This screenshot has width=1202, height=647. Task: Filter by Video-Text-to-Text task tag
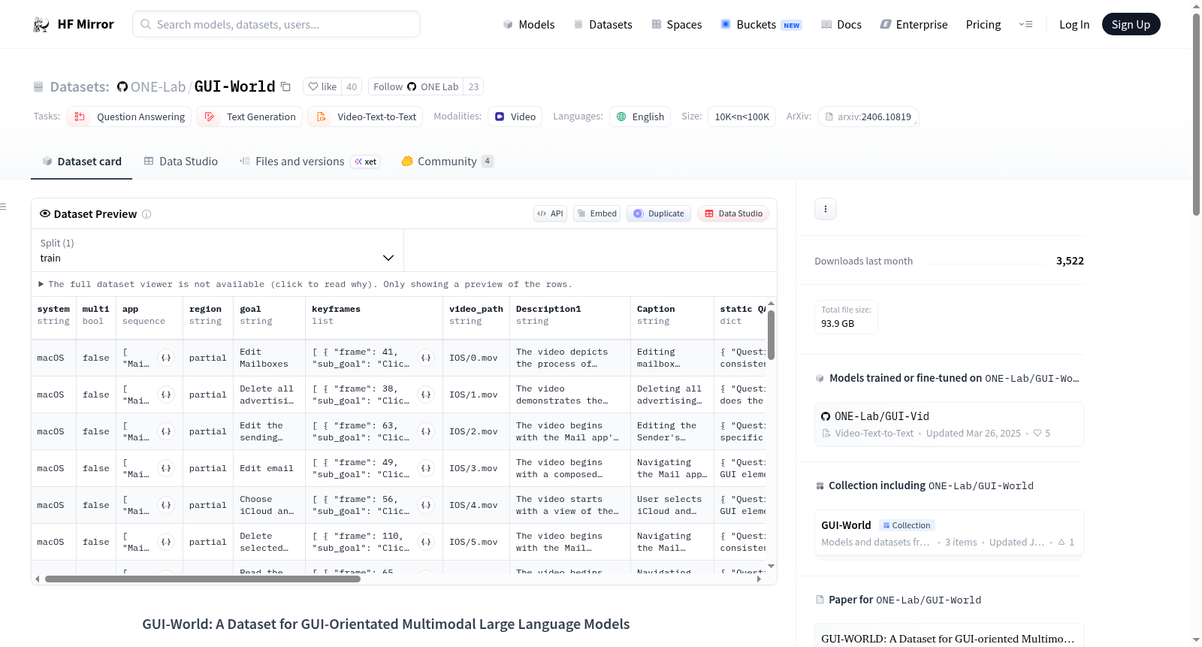[365, 116]
